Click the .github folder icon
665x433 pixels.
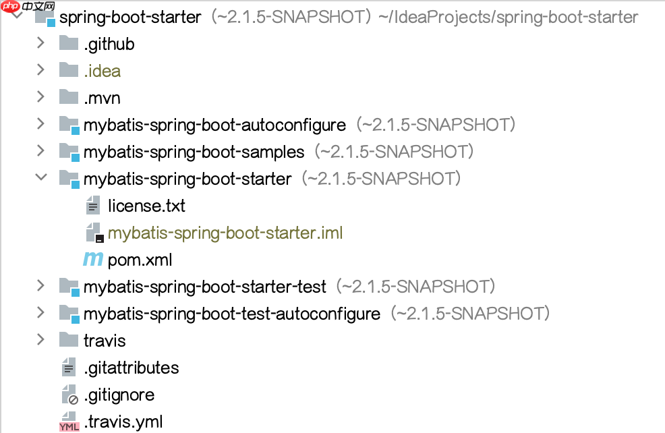point(69,44)
